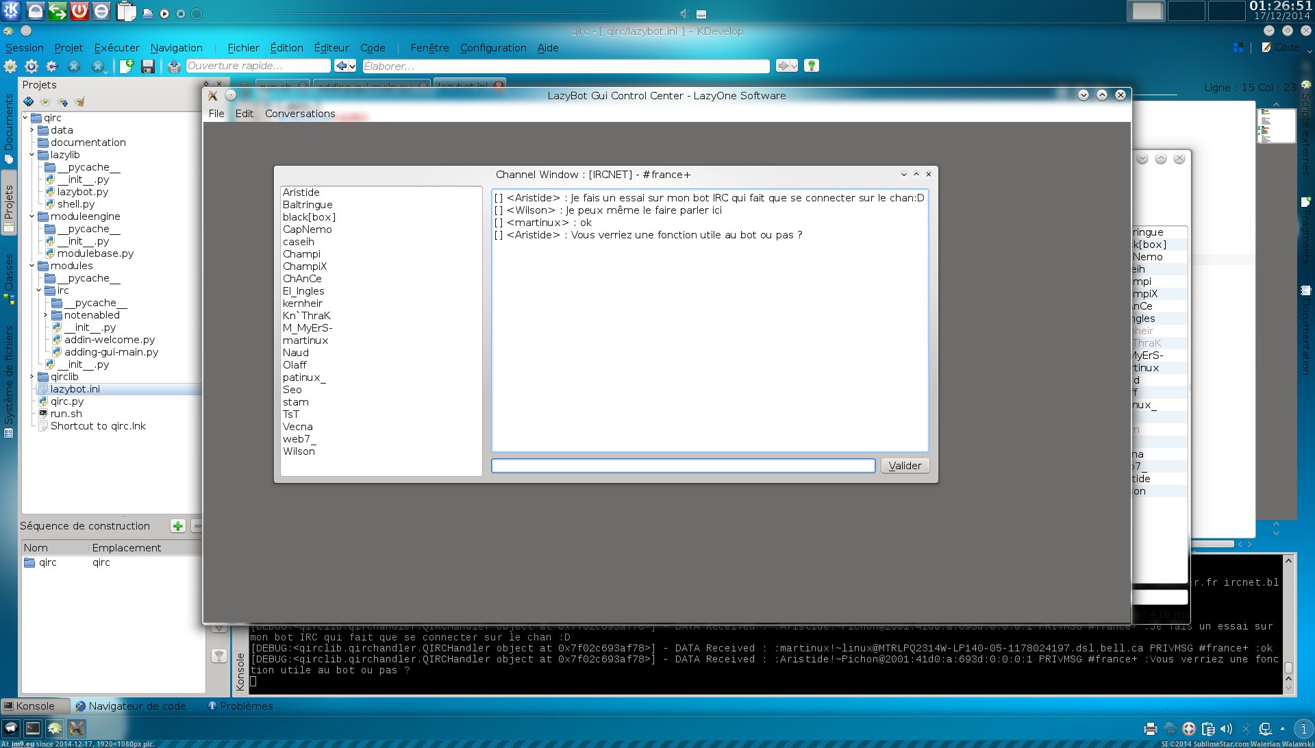Screen dimensions: 1315x748
Task: Collapse the lazylib folder
Action: click(32, 155)
